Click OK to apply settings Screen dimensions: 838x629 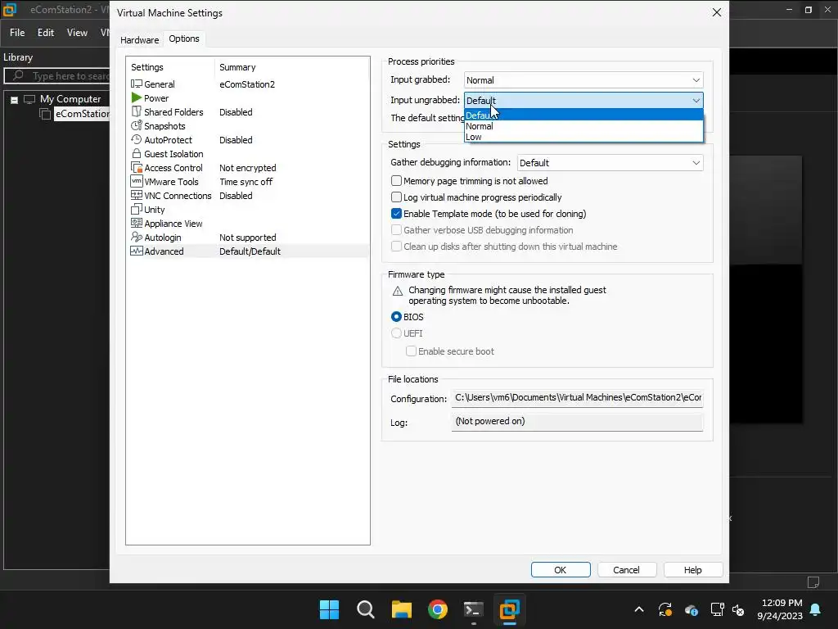pos(561,570)
